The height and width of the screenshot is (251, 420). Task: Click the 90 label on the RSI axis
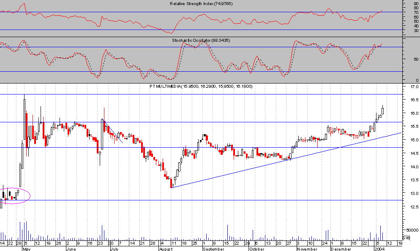416,4
